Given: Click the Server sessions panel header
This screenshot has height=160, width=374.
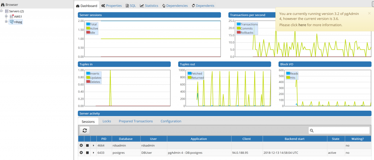Looking at the screenshot, I should coord(149,15).
